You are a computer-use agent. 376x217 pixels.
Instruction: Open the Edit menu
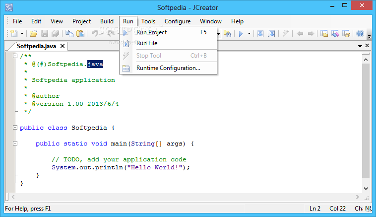click(36, 21)
